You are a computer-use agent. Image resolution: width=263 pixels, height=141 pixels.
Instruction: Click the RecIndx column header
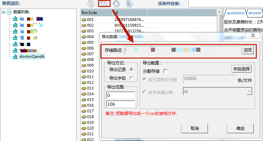click(97, 13)
